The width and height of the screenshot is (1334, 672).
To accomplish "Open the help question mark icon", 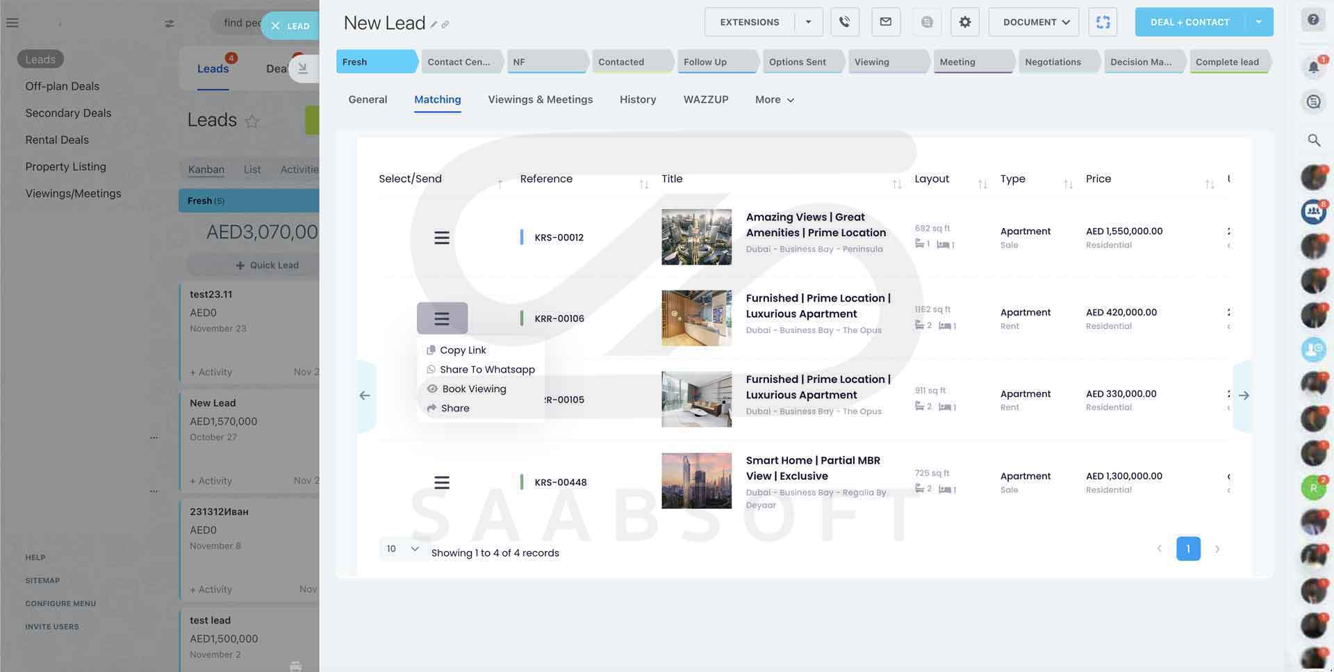I will pos(1313,19).
